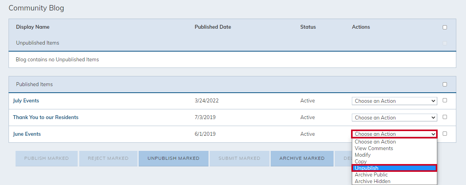Click the Archive Marked button

point(302,158)
